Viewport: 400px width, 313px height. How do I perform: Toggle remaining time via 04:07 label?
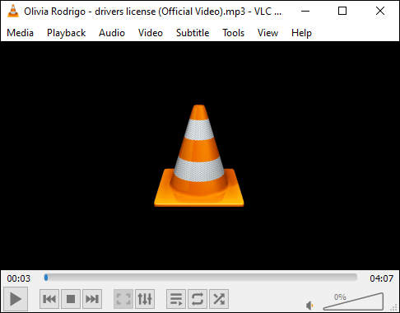click(x=381, y=278)
